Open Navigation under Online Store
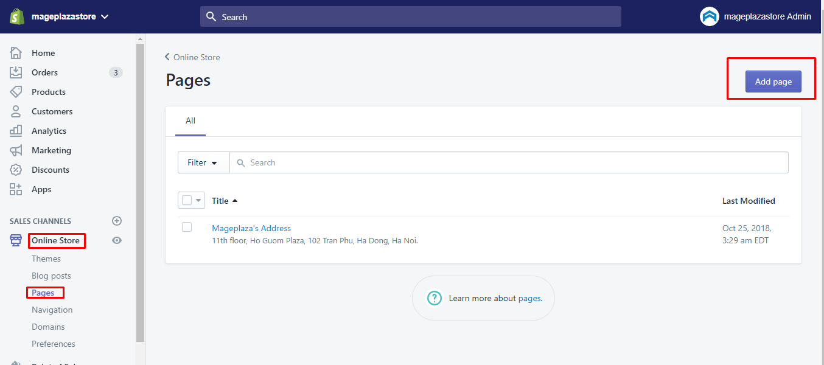The width and height of the screenshot is (824, 365). (x=52, y=310)
